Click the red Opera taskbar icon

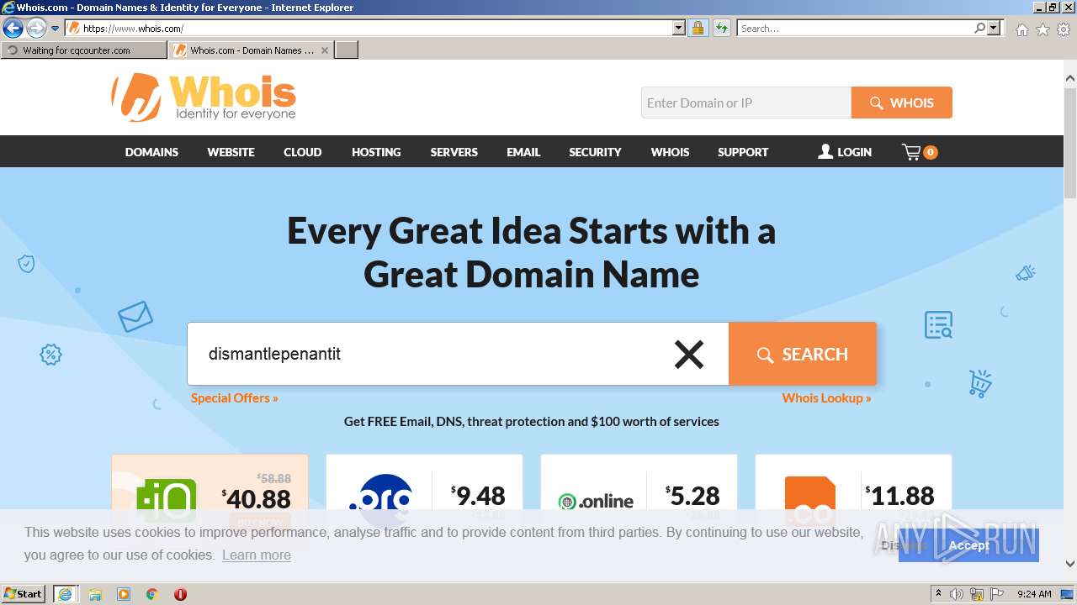(180, 594)
